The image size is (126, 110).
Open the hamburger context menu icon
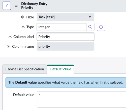16,6
